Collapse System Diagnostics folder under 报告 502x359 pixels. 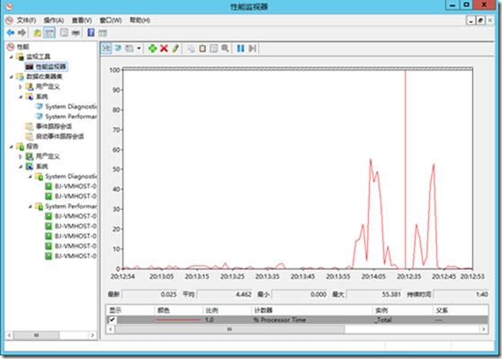31,176
